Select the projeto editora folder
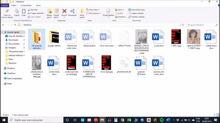 point(54,38)
